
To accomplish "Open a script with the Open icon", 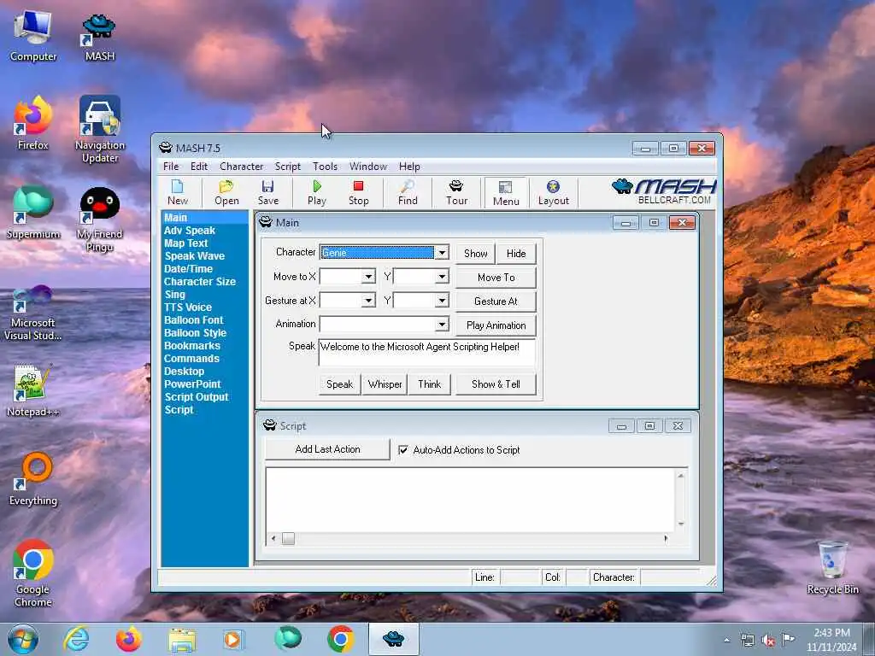I will click(226, 192).
